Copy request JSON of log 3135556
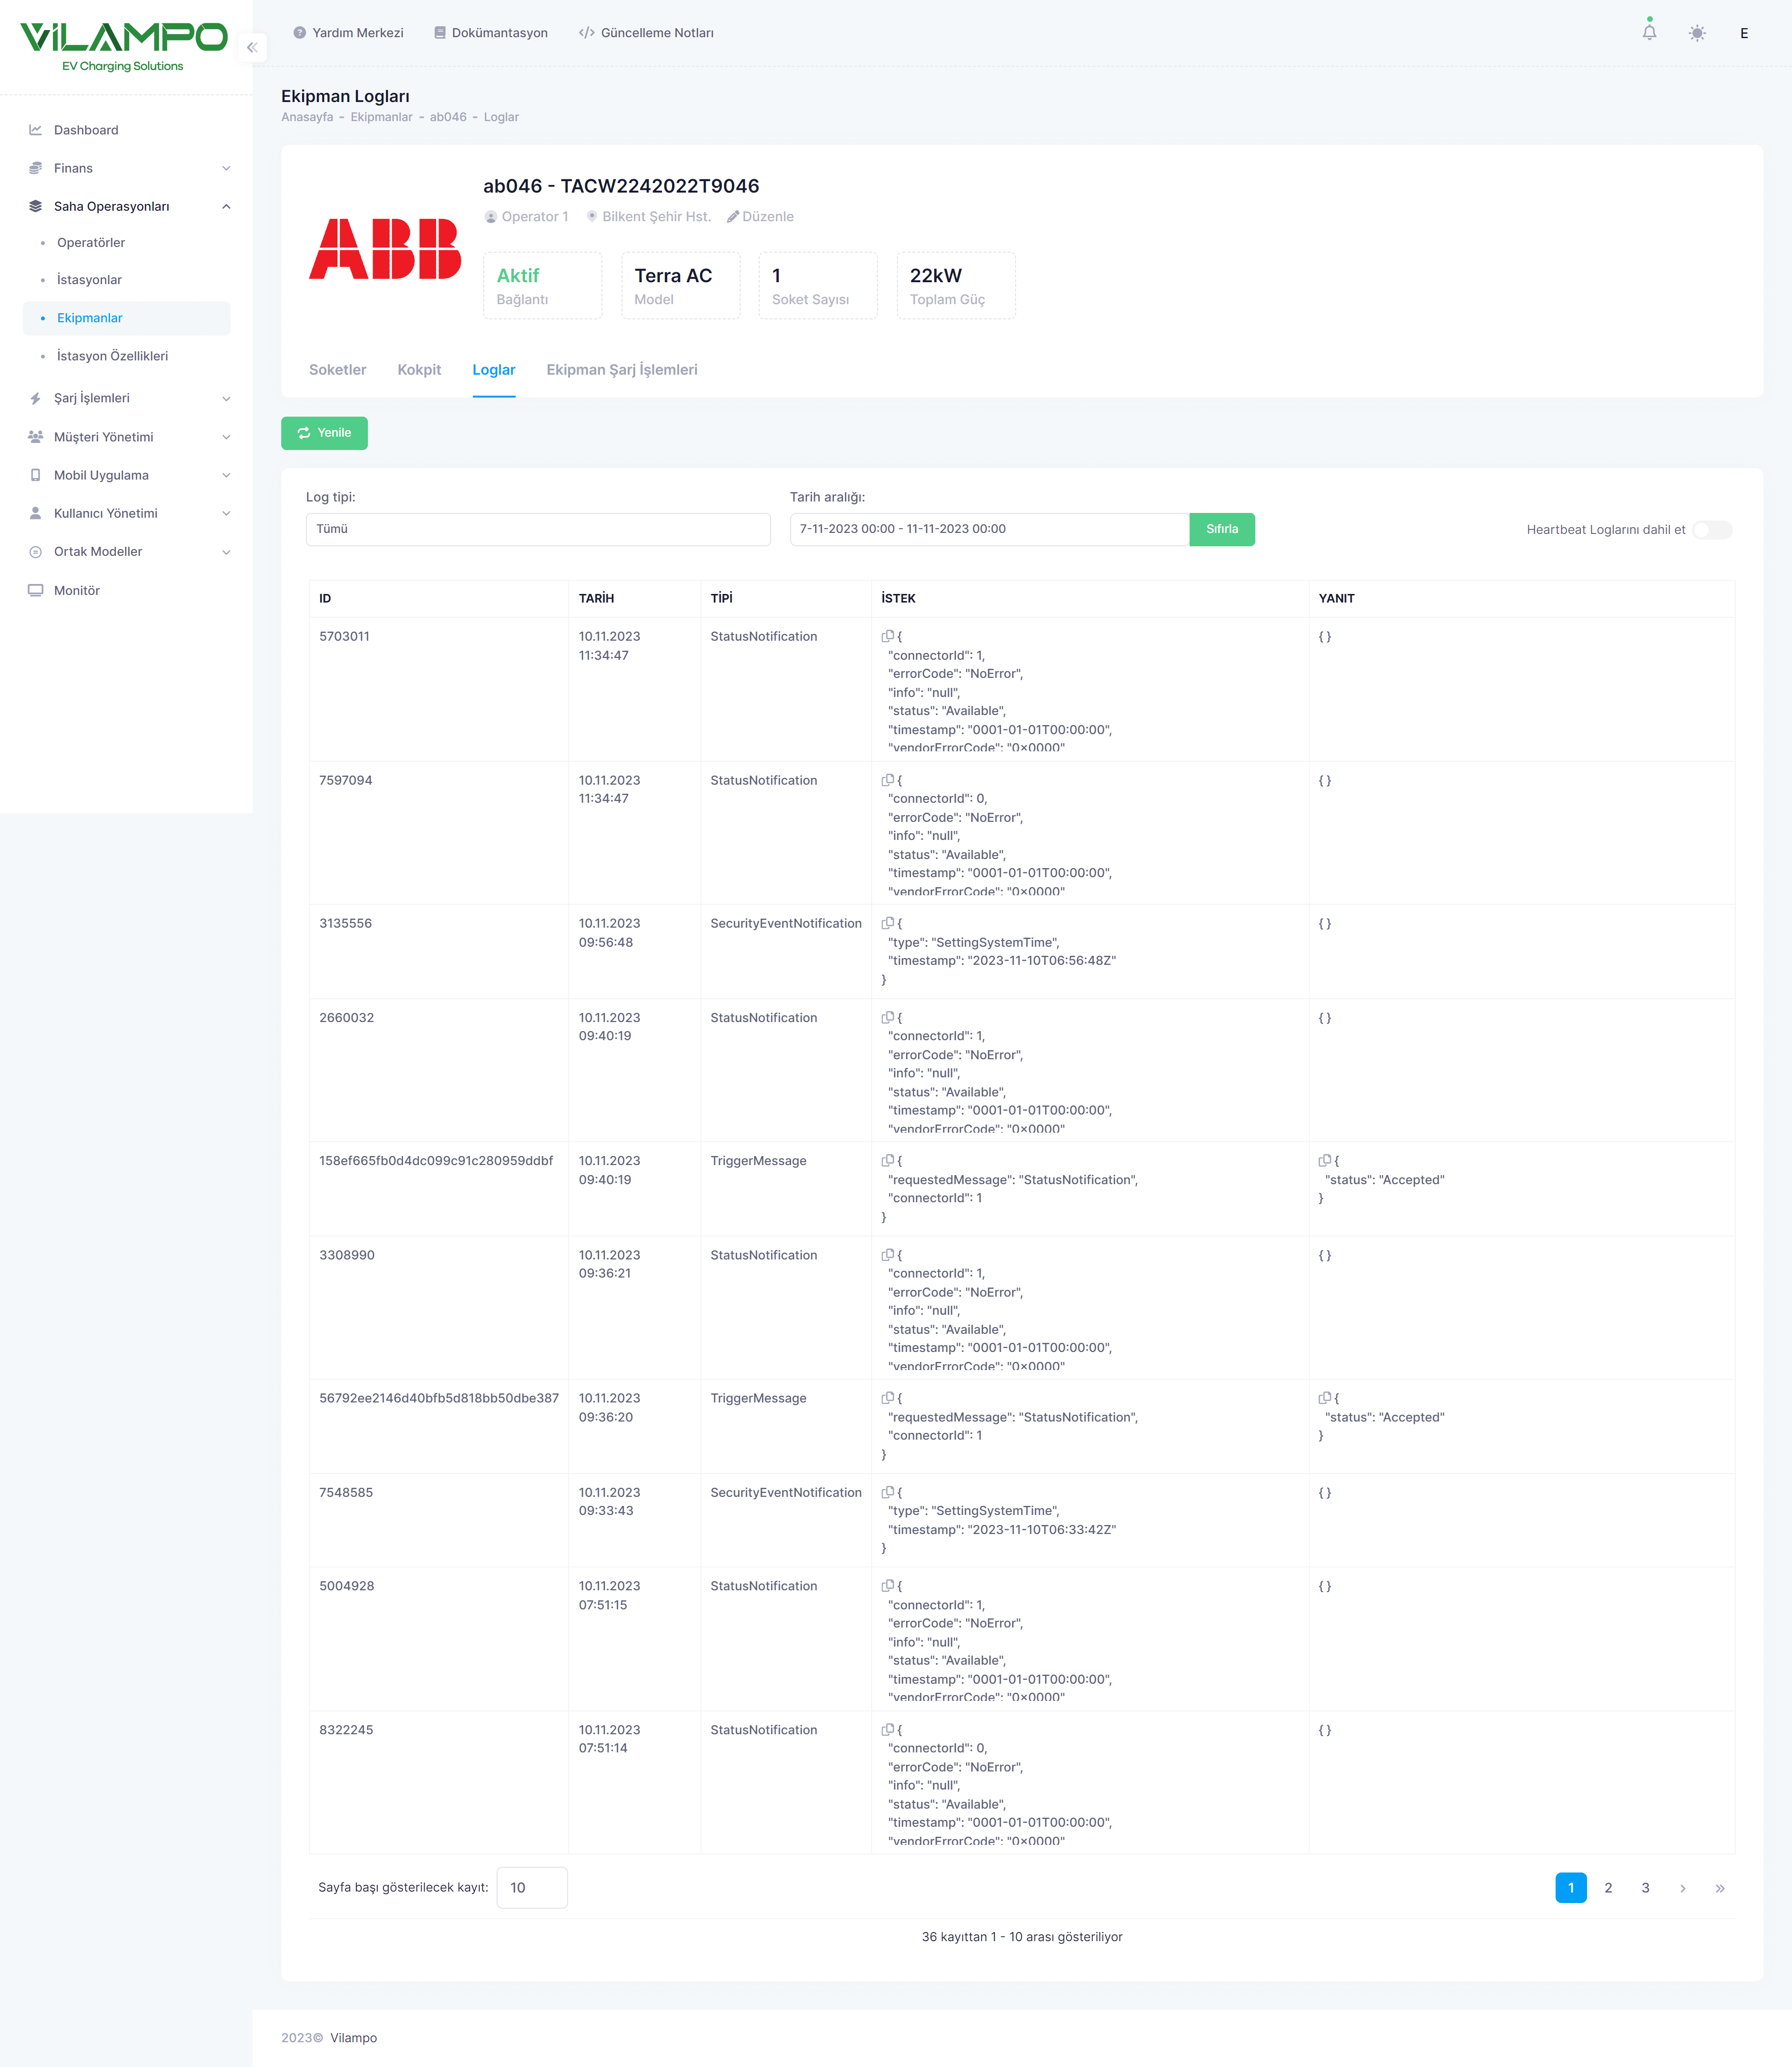The height and width of the screenshot is (2067, 1792). [887, 923]
